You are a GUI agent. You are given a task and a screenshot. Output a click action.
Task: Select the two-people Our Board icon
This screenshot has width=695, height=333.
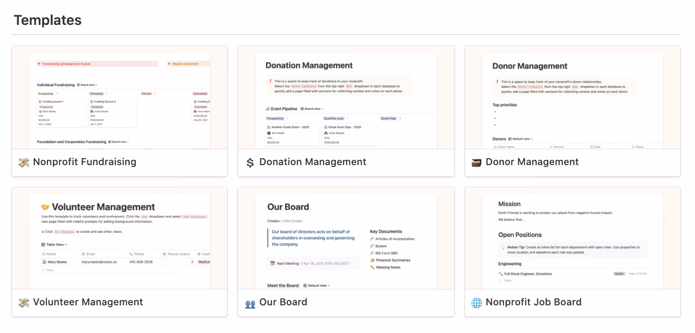250,302
